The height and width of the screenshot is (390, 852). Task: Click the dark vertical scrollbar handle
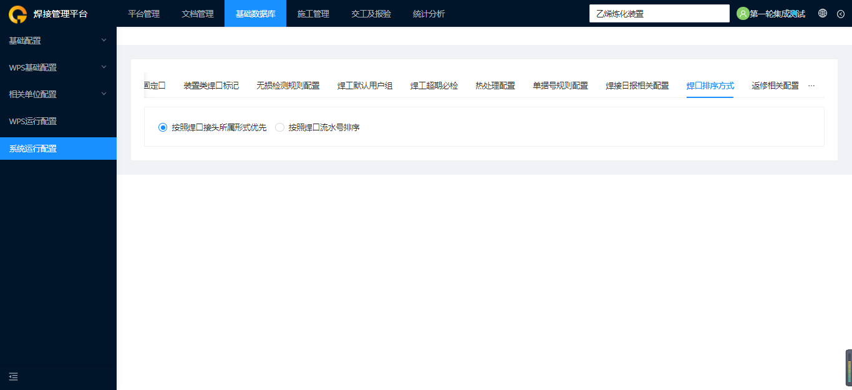click(848, 367)
